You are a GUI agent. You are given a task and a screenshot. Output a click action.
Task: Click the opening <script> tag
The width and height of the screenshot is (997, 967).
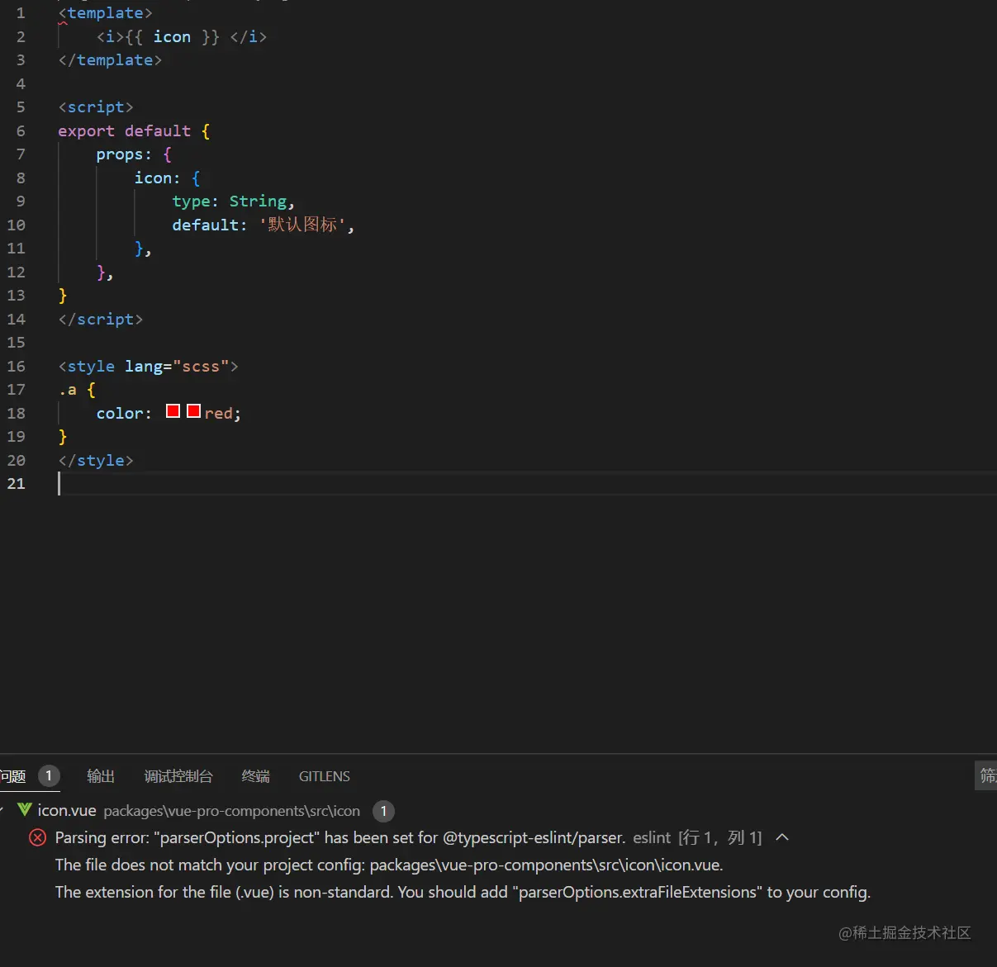click(x=96, y=107)
